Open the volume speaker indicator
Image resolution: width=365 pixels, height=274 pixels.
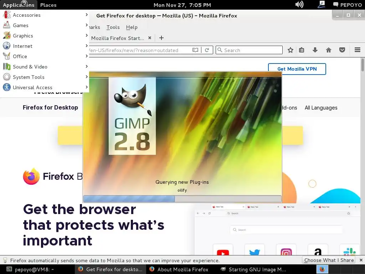(299, 4)
